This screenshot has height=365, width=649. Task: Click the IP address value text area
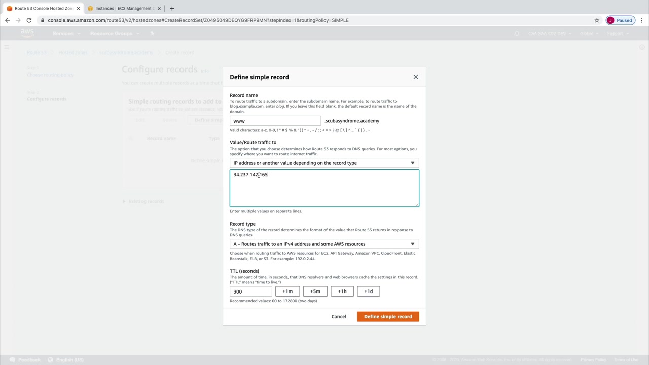[x=324, y=188]
